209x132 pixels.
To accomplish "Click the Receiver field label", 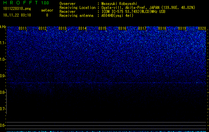I will click(67, 12).
